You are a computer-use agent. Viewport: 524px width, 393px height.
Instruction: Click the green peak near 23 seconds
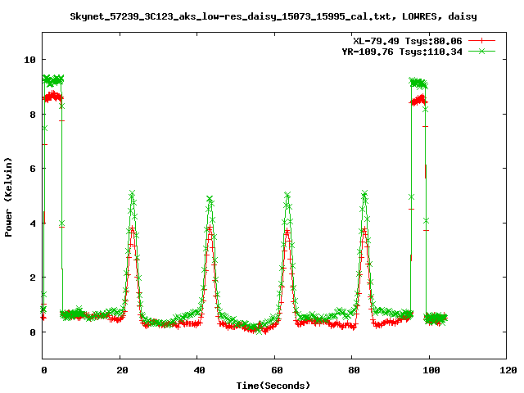(132, 193)
